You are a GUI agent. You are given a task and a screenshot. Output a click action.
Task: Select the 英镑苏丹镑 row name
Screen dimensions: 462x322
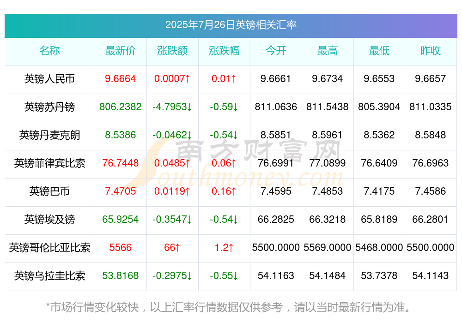click(49, 107)
